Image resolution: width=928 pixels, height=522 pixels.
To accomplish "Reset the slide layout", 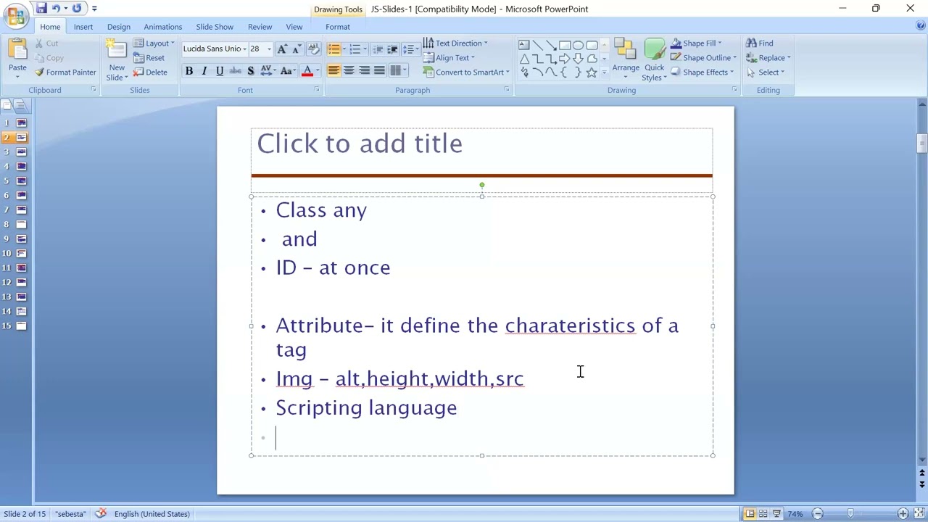I will coord(149,58).
